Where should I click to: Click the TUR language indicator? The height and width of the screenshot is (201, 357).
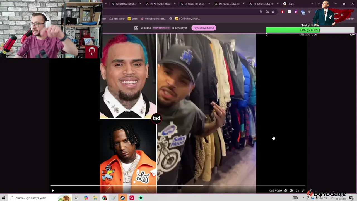click(332, 198)
